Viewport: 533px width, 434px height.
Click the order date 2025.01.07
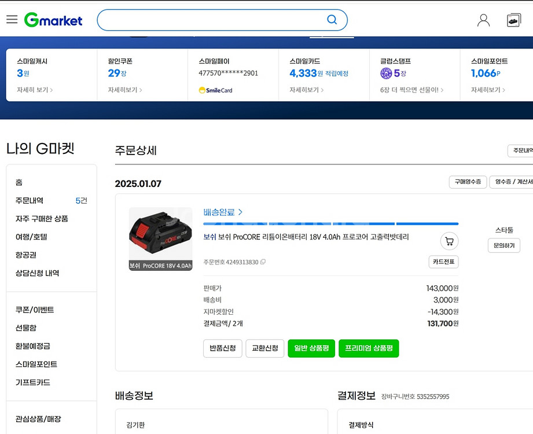point(138,184)
